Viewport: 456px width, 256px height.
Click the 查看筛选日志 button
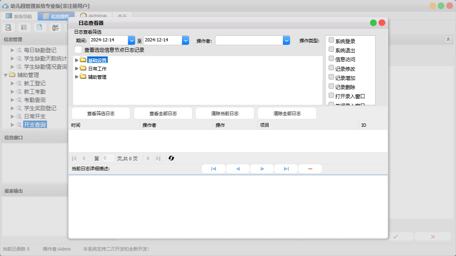pos(101,114)
